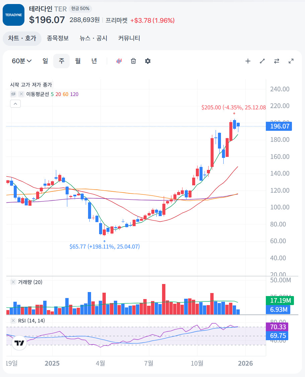Image resolution: width=305 pixels, height=377 pixels.
Task: Click the swap arrows compare icon
Action: 277,61
